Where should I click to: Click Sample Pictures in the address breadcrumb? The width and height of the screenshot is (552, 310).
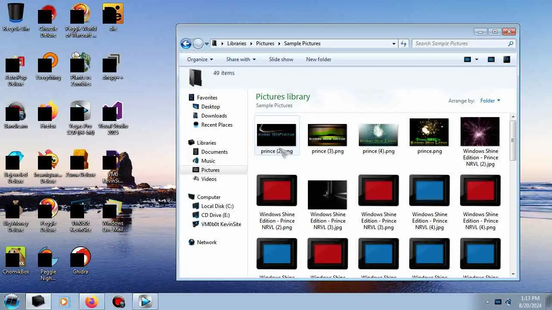click(302, 43)
